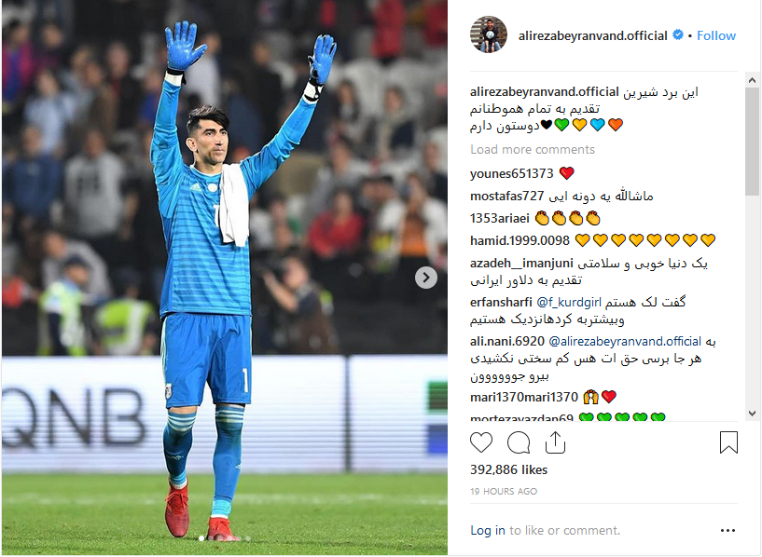This screenshot has height=557, width=762.
Task: Click the blue verified badge
Action: coord(677,35)
